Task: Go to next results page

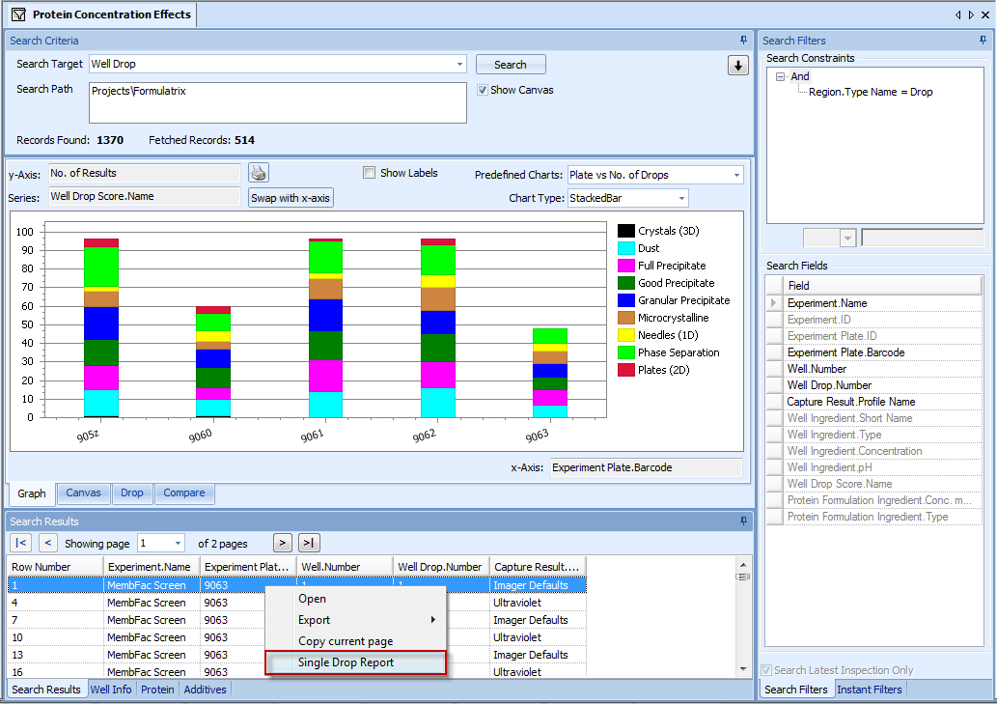Action: 282,544
